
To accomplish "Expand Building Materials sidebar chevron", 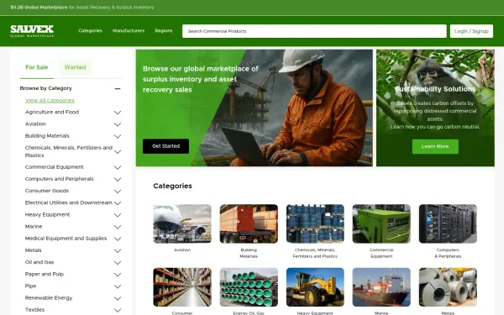I will pyautogui.click(x=118, y=136).
